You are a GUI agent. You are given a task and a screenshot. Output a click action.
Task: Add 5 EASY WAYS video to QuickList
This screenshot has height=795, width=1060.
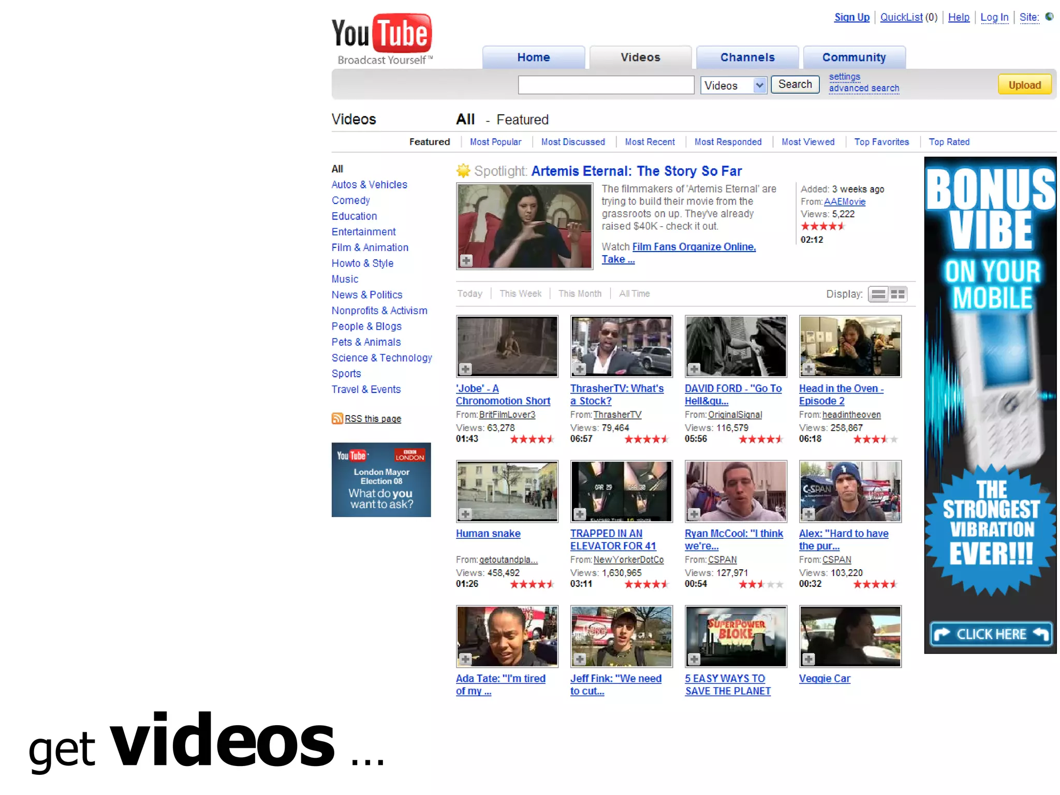(x=694, y=659)
